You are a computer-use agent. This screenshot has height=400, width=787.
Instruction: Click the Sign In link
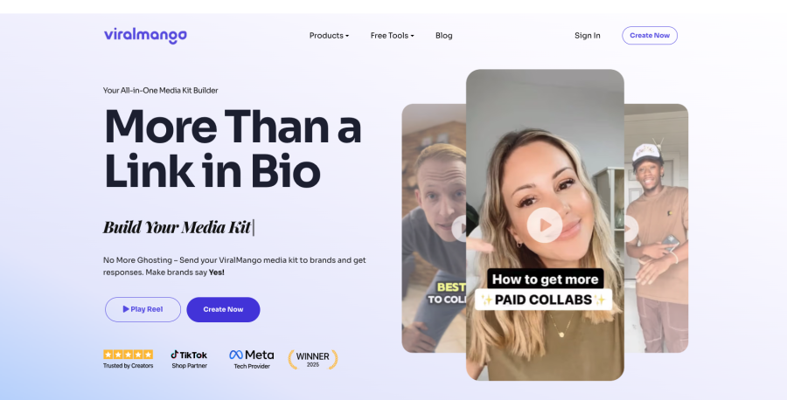tap(588, 36)
